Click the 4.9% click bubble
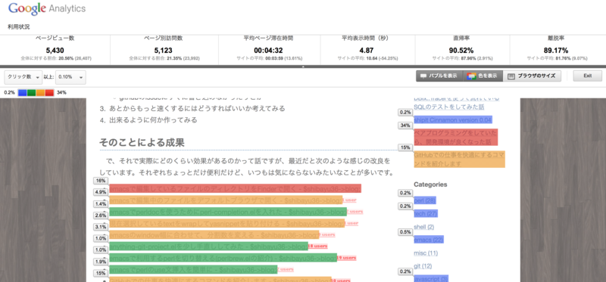The height and width of the screenshot is (282, 606). coord(101,192)
